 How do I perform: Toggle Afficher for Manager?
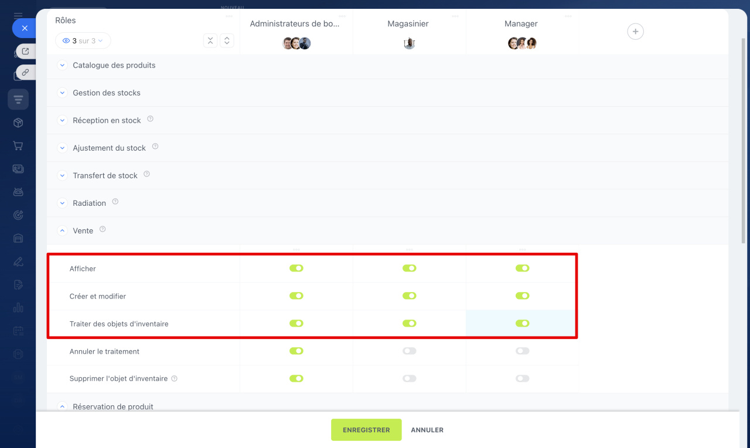(523, 268)
